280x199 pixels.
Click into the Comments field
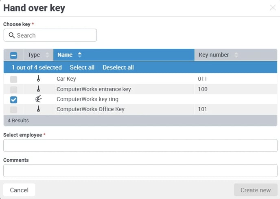[x=140, y=171]
